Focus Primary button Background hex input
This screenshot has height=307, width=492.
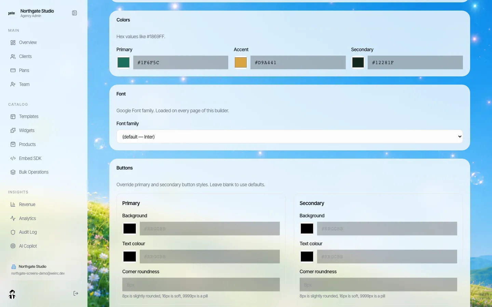click(210, 229)
